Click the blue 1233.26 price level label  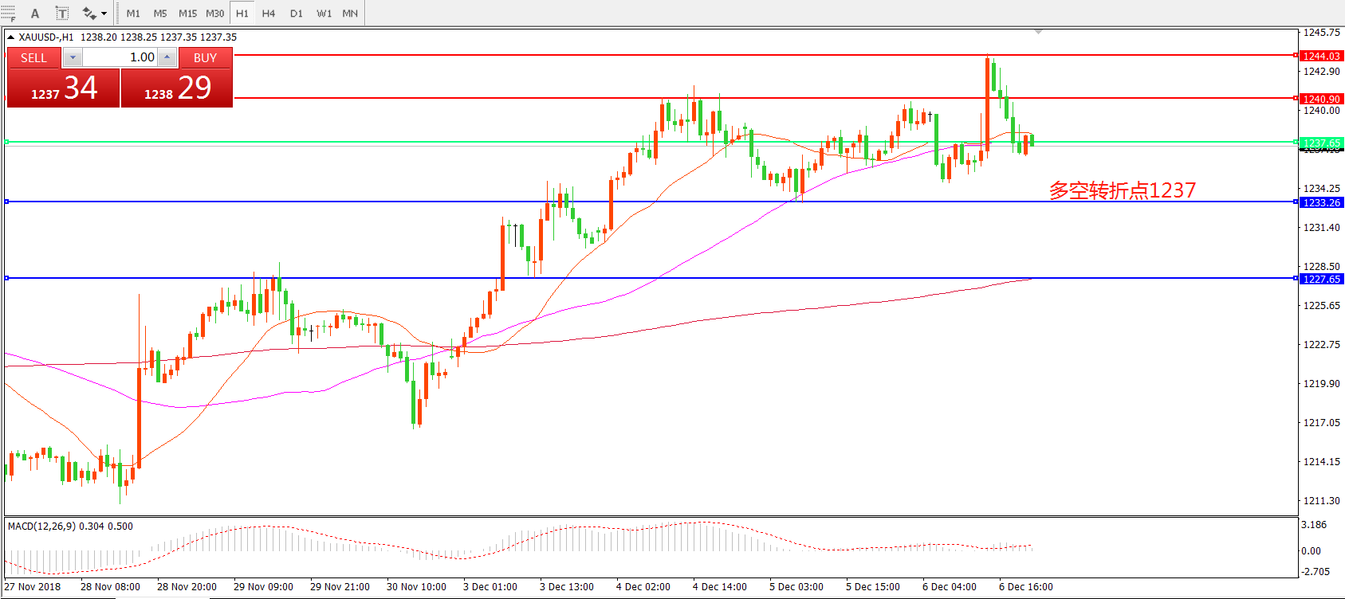pos(1321,202)
